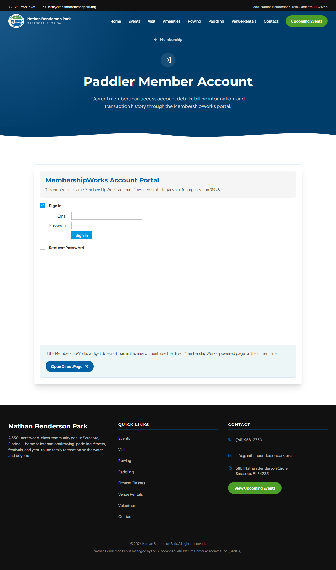
Task: Open footer Paddling quick link
Action: click(x=126, y=472)
